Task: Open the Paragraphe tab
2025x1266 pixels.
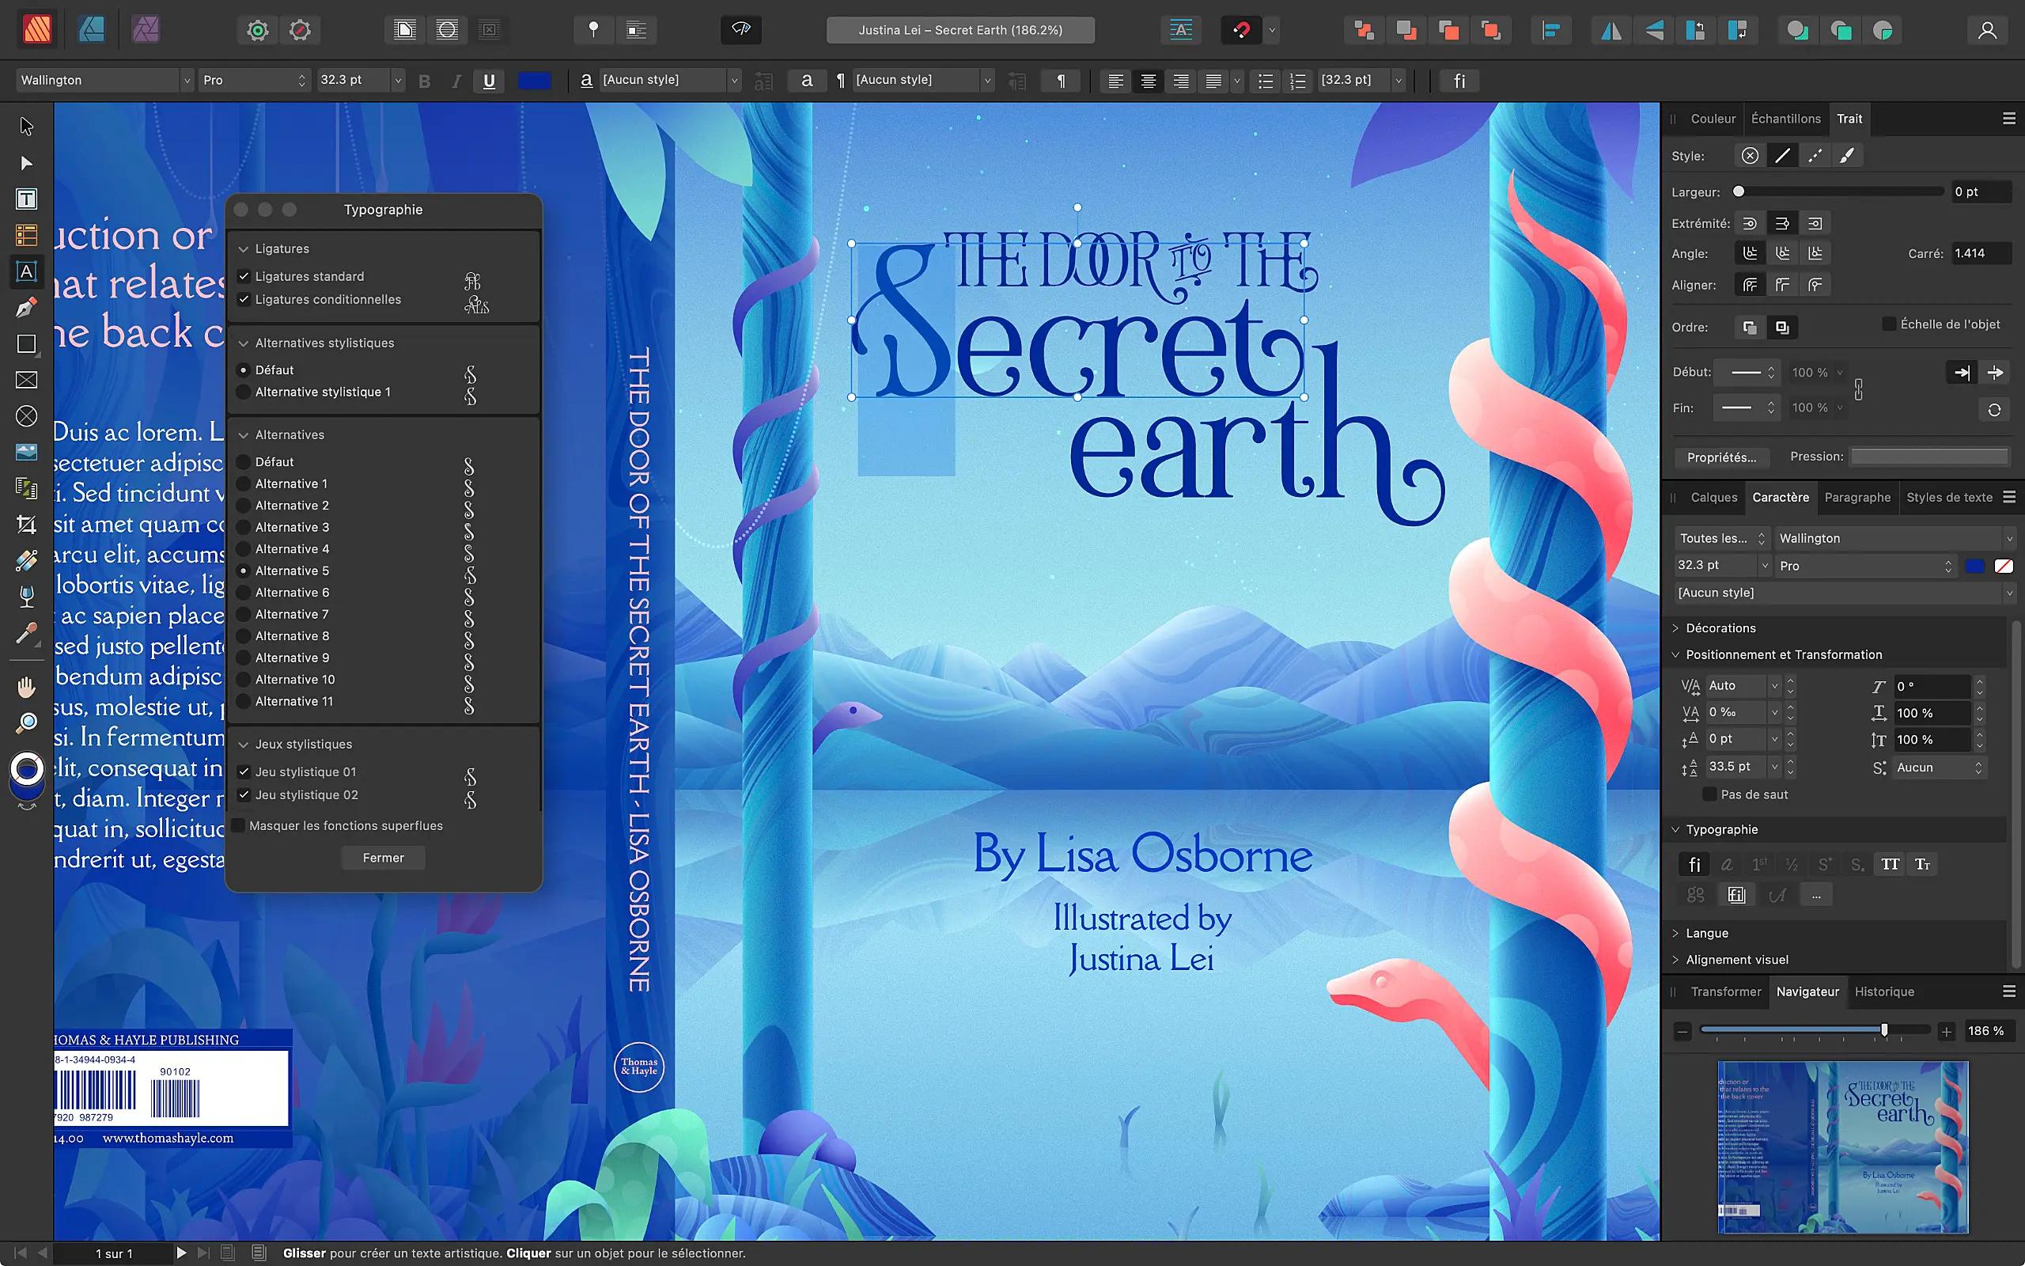Action: pos(1857,498)
